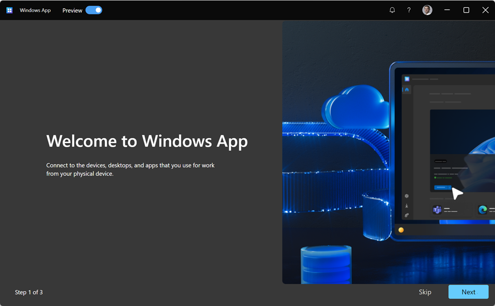
Task: Minimize the Windows App window
Action: tap(447, 10)
